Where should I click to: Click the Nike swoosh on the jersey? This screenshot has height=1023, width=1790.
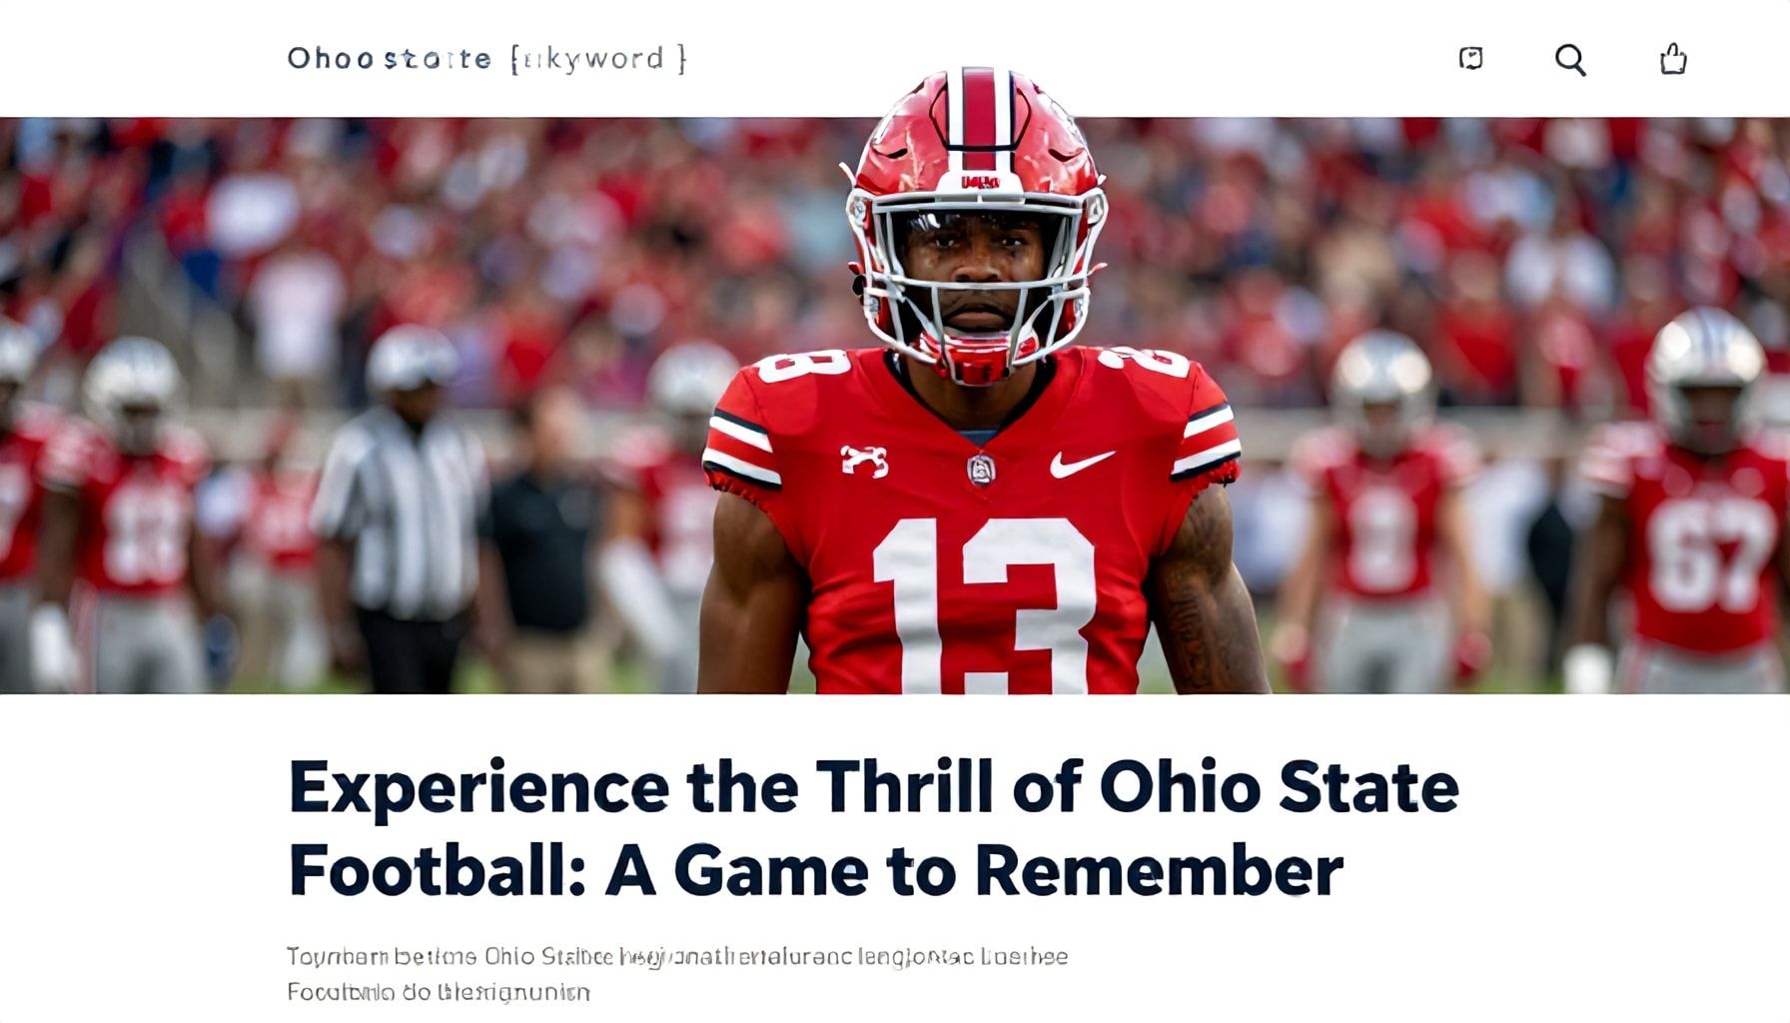pyautogui.click(x=1081, y=463)
